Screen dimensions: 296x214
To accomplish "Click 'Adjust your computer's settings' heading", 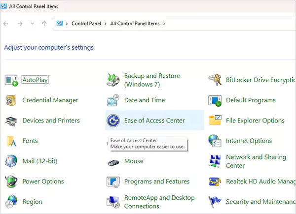I will pyautogui.click(x=49, y=47).
